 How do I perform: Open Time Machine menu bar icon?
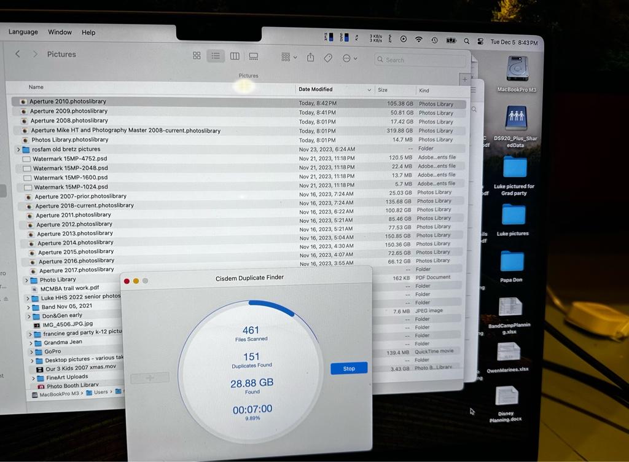coord(434,40)
